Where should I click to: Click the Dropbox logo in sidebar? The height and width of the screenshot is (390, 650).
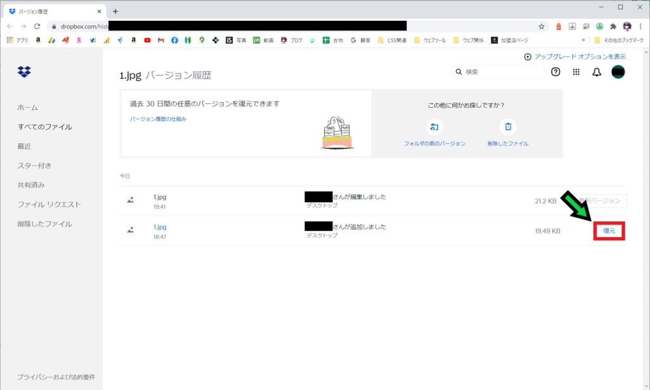24,72
